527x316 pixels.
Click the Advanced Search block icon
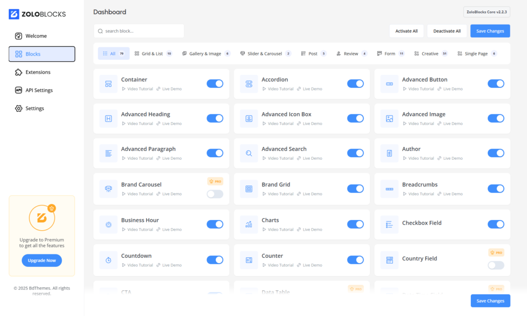click(249, 153)
